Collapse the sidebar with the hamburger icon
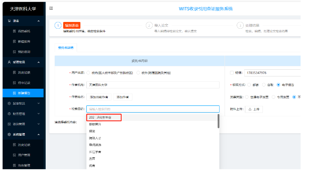The height and width of the screenshot is (173, 313). click(51, 8)
